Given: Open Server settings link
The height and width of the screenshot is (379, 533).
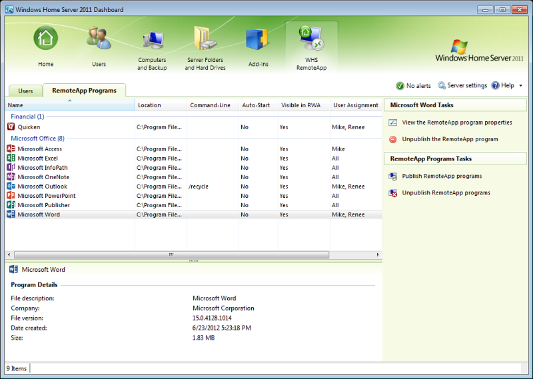Looking at the screenshot, I should pyautogui.click(x=467, y=85).
